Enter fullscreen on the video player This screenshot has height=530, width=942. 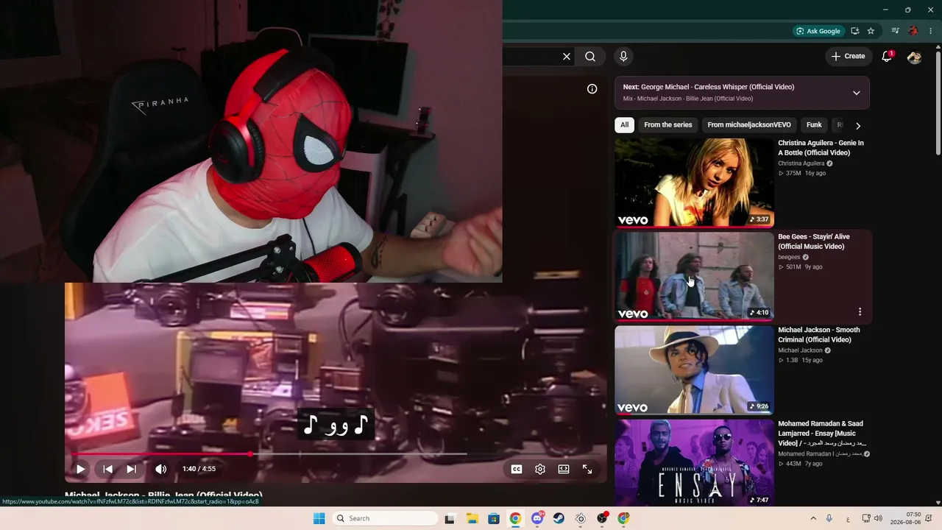click(587, 469)
